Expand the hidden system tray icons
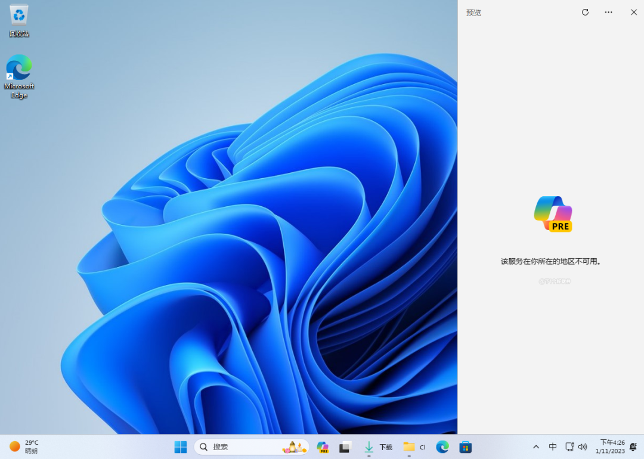This screenshot has height=459, width=644. coord(535,447)
